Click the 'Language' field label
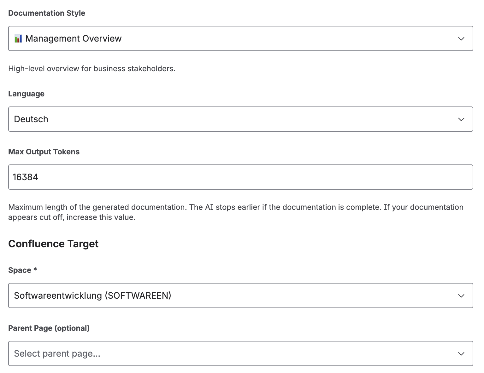 point(26,93)
